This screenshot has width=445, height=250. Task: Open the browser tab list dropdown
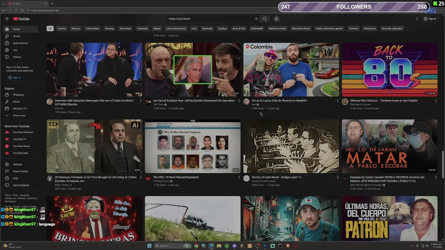[x=3, y=3]
